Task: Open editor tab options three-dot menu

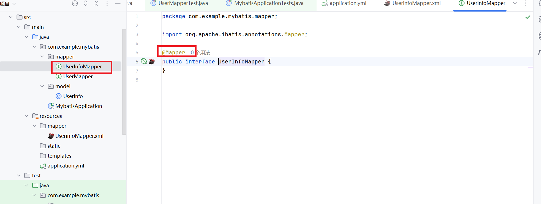Action: coord(525,3)
